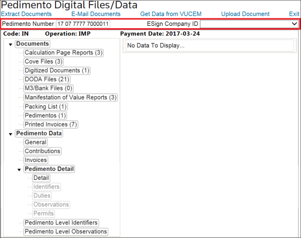Screen dimensions: 301x238
Task: Click the grayed Duties node
Action: 42,196
